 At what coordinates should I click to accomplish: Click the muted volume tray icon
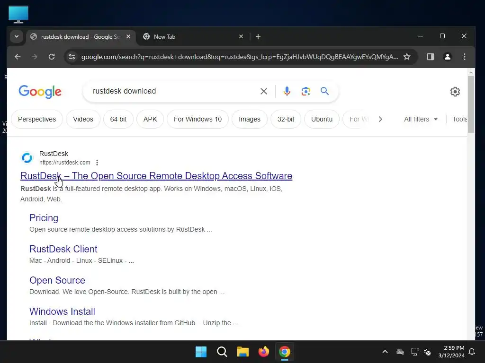pos(427,352)
